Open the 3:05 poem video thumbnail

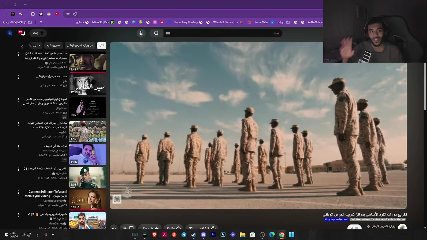click(x=88, y=108)
